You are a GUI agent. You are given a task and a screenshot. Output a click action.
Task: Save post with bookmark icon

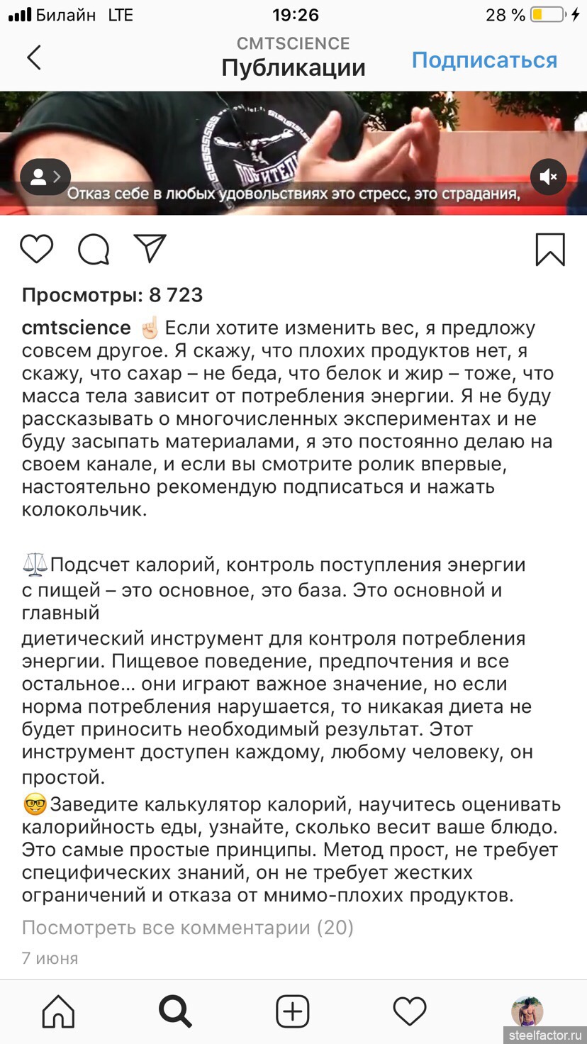click(x=550, y=250)
